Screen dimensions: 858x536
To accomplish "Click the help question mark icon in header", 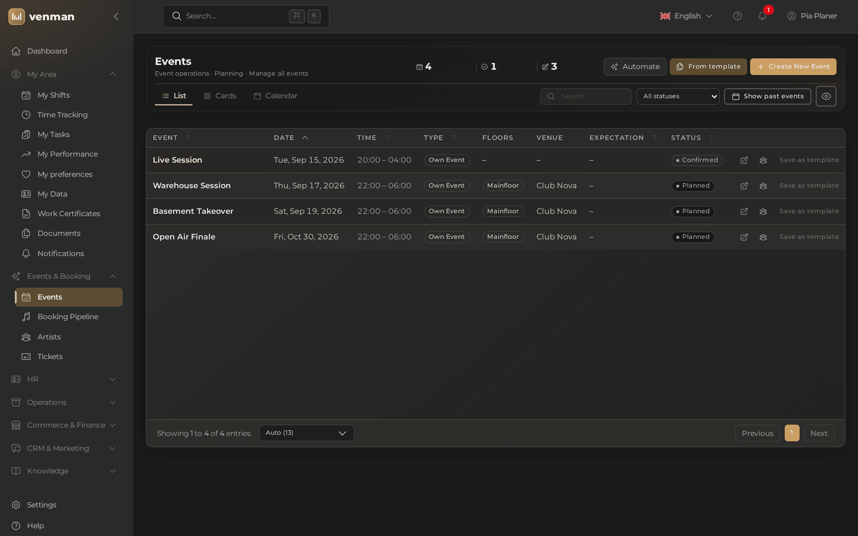I will [737, 16].
